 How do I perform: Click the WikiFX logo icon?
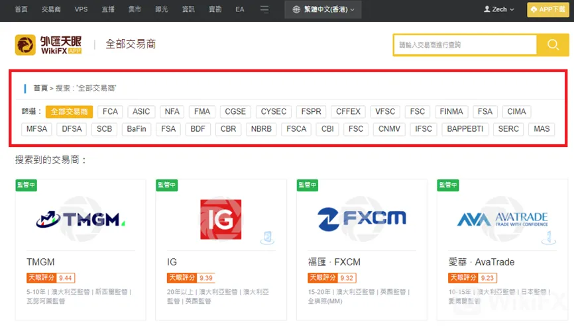pyautogui.click(x=25, y=45)
